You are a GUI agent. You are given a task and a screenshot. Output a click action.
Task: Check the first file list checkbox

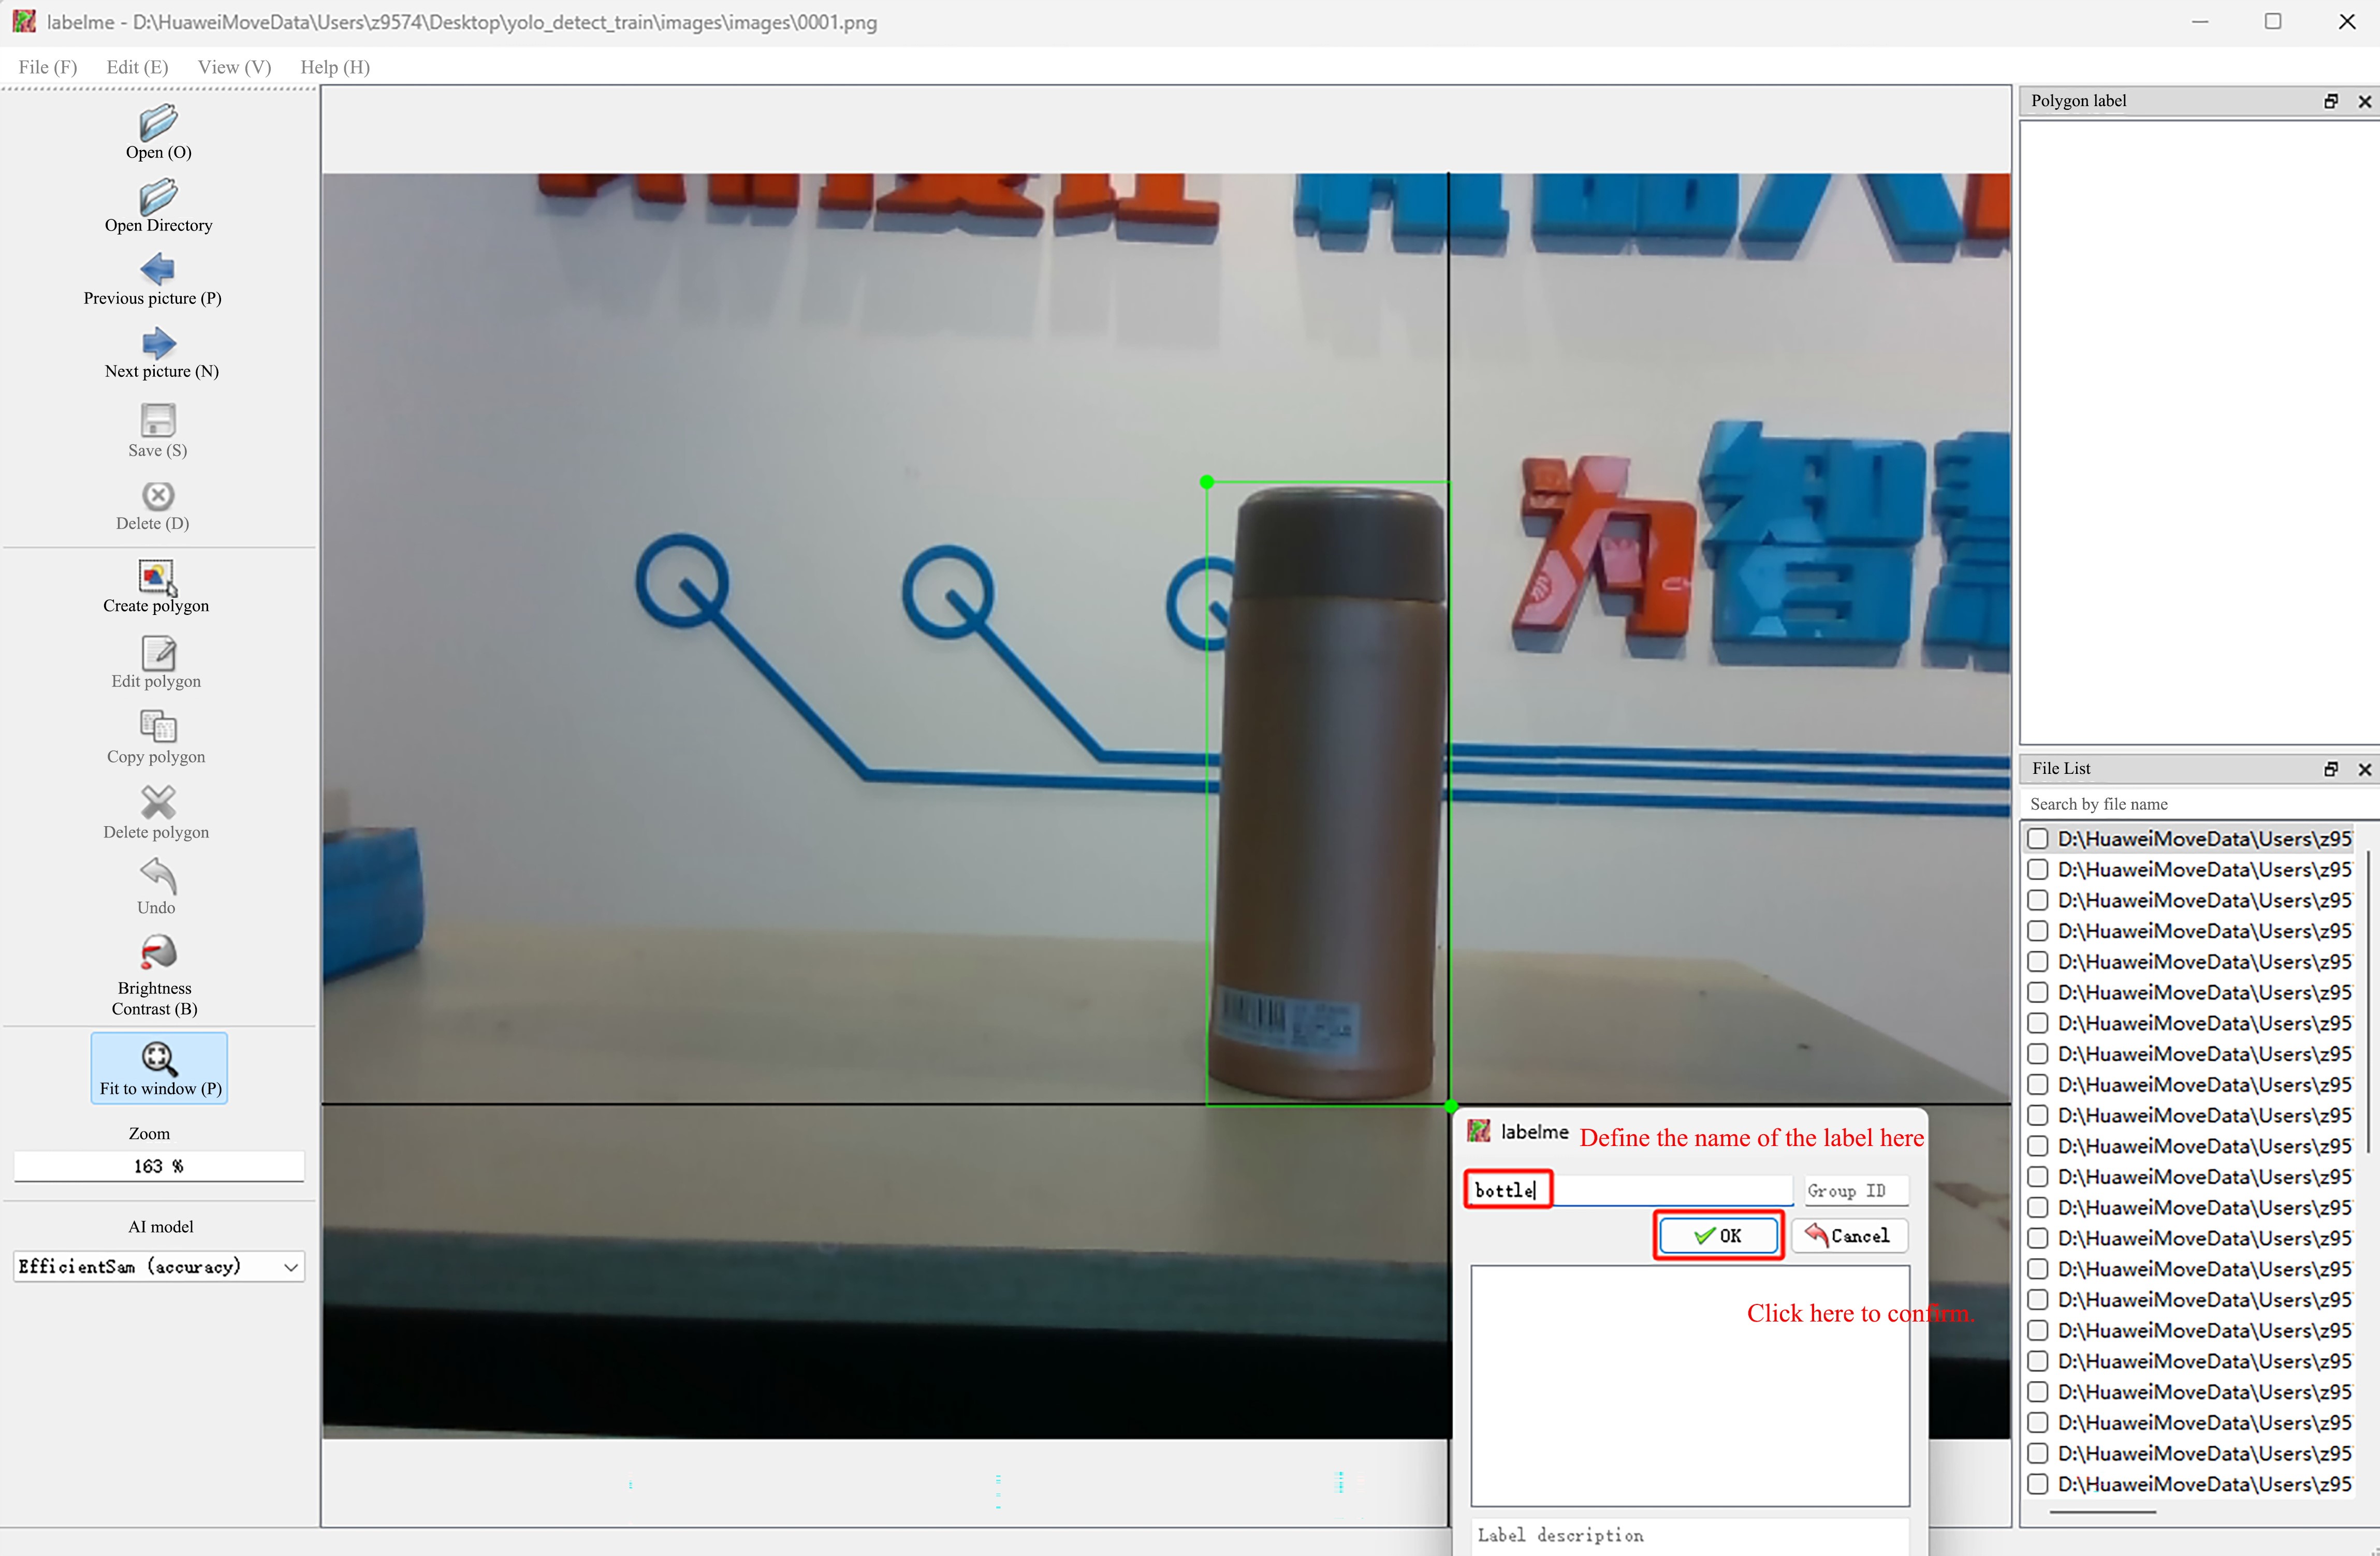(x=2038, y=838)
